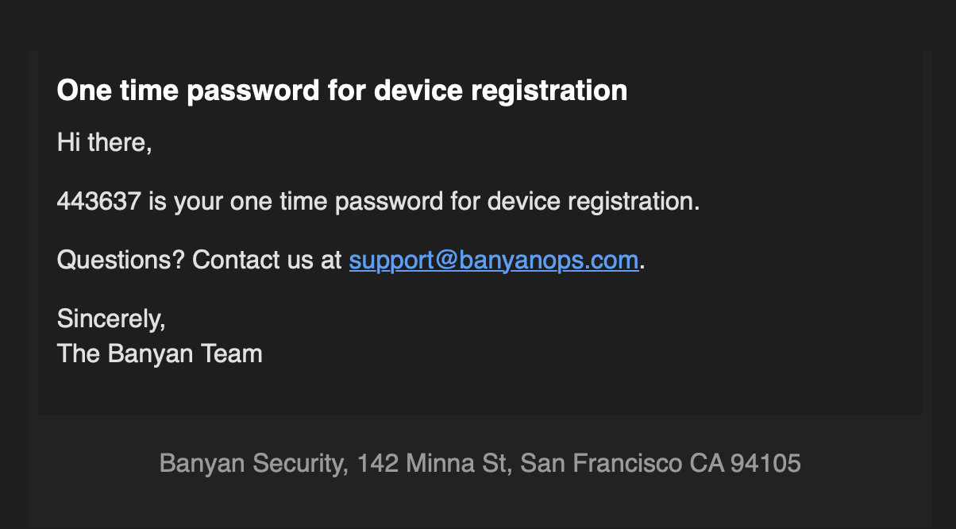The height and width of the screenshot is (529, 956).
Task: Click the word "your" after the passcode
Action: [x=199, y=202]
